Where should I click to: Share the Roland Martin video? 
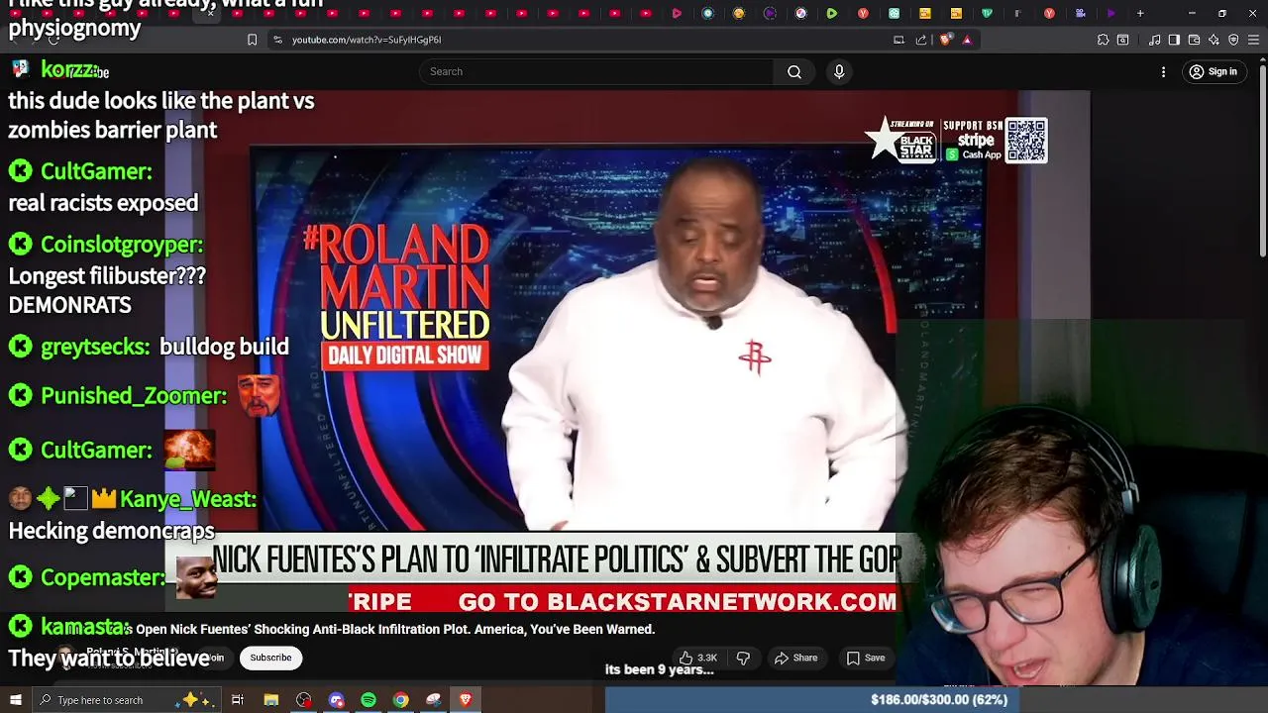click(x=796, y=658)
